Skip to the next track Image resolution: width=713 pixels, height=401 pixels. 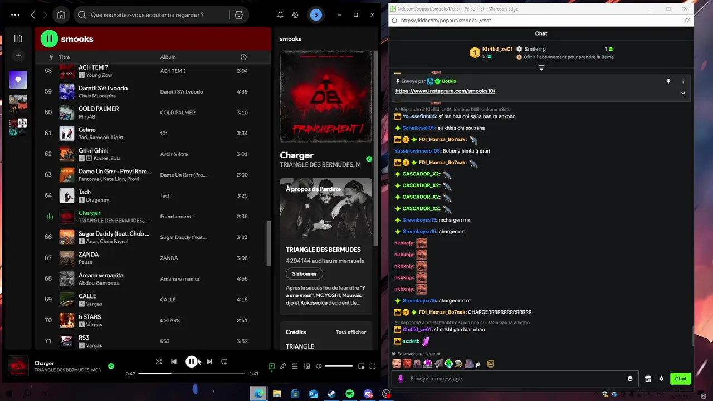(x=209, y=361)
